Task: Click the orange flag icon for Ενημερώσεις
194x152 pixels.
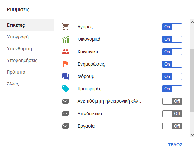Action: click(x=66, y=64)
